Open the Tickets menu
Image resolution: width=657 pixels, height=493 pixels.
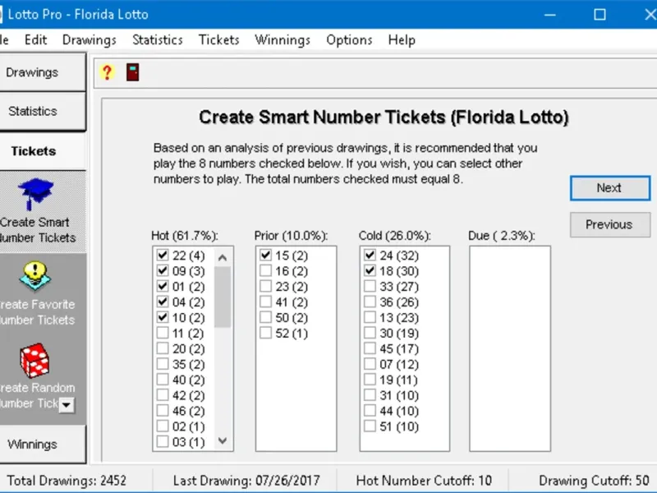coord(218,39)
